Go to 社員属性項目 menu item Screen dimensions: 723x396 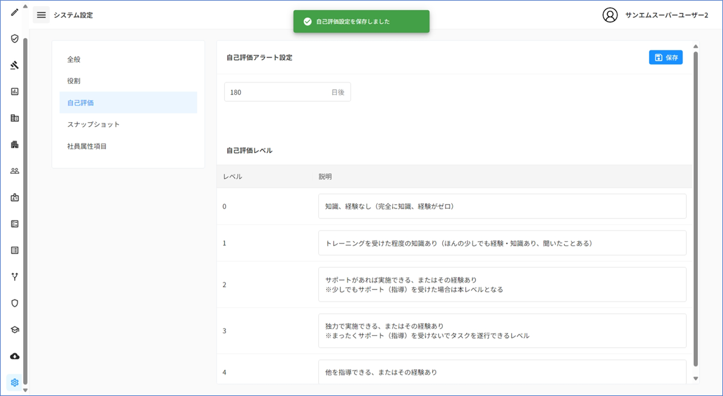click(129, 146)
